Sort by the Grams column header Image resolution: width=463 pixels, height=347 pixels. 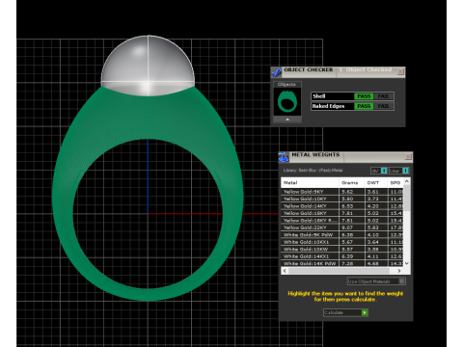[351, 182]
